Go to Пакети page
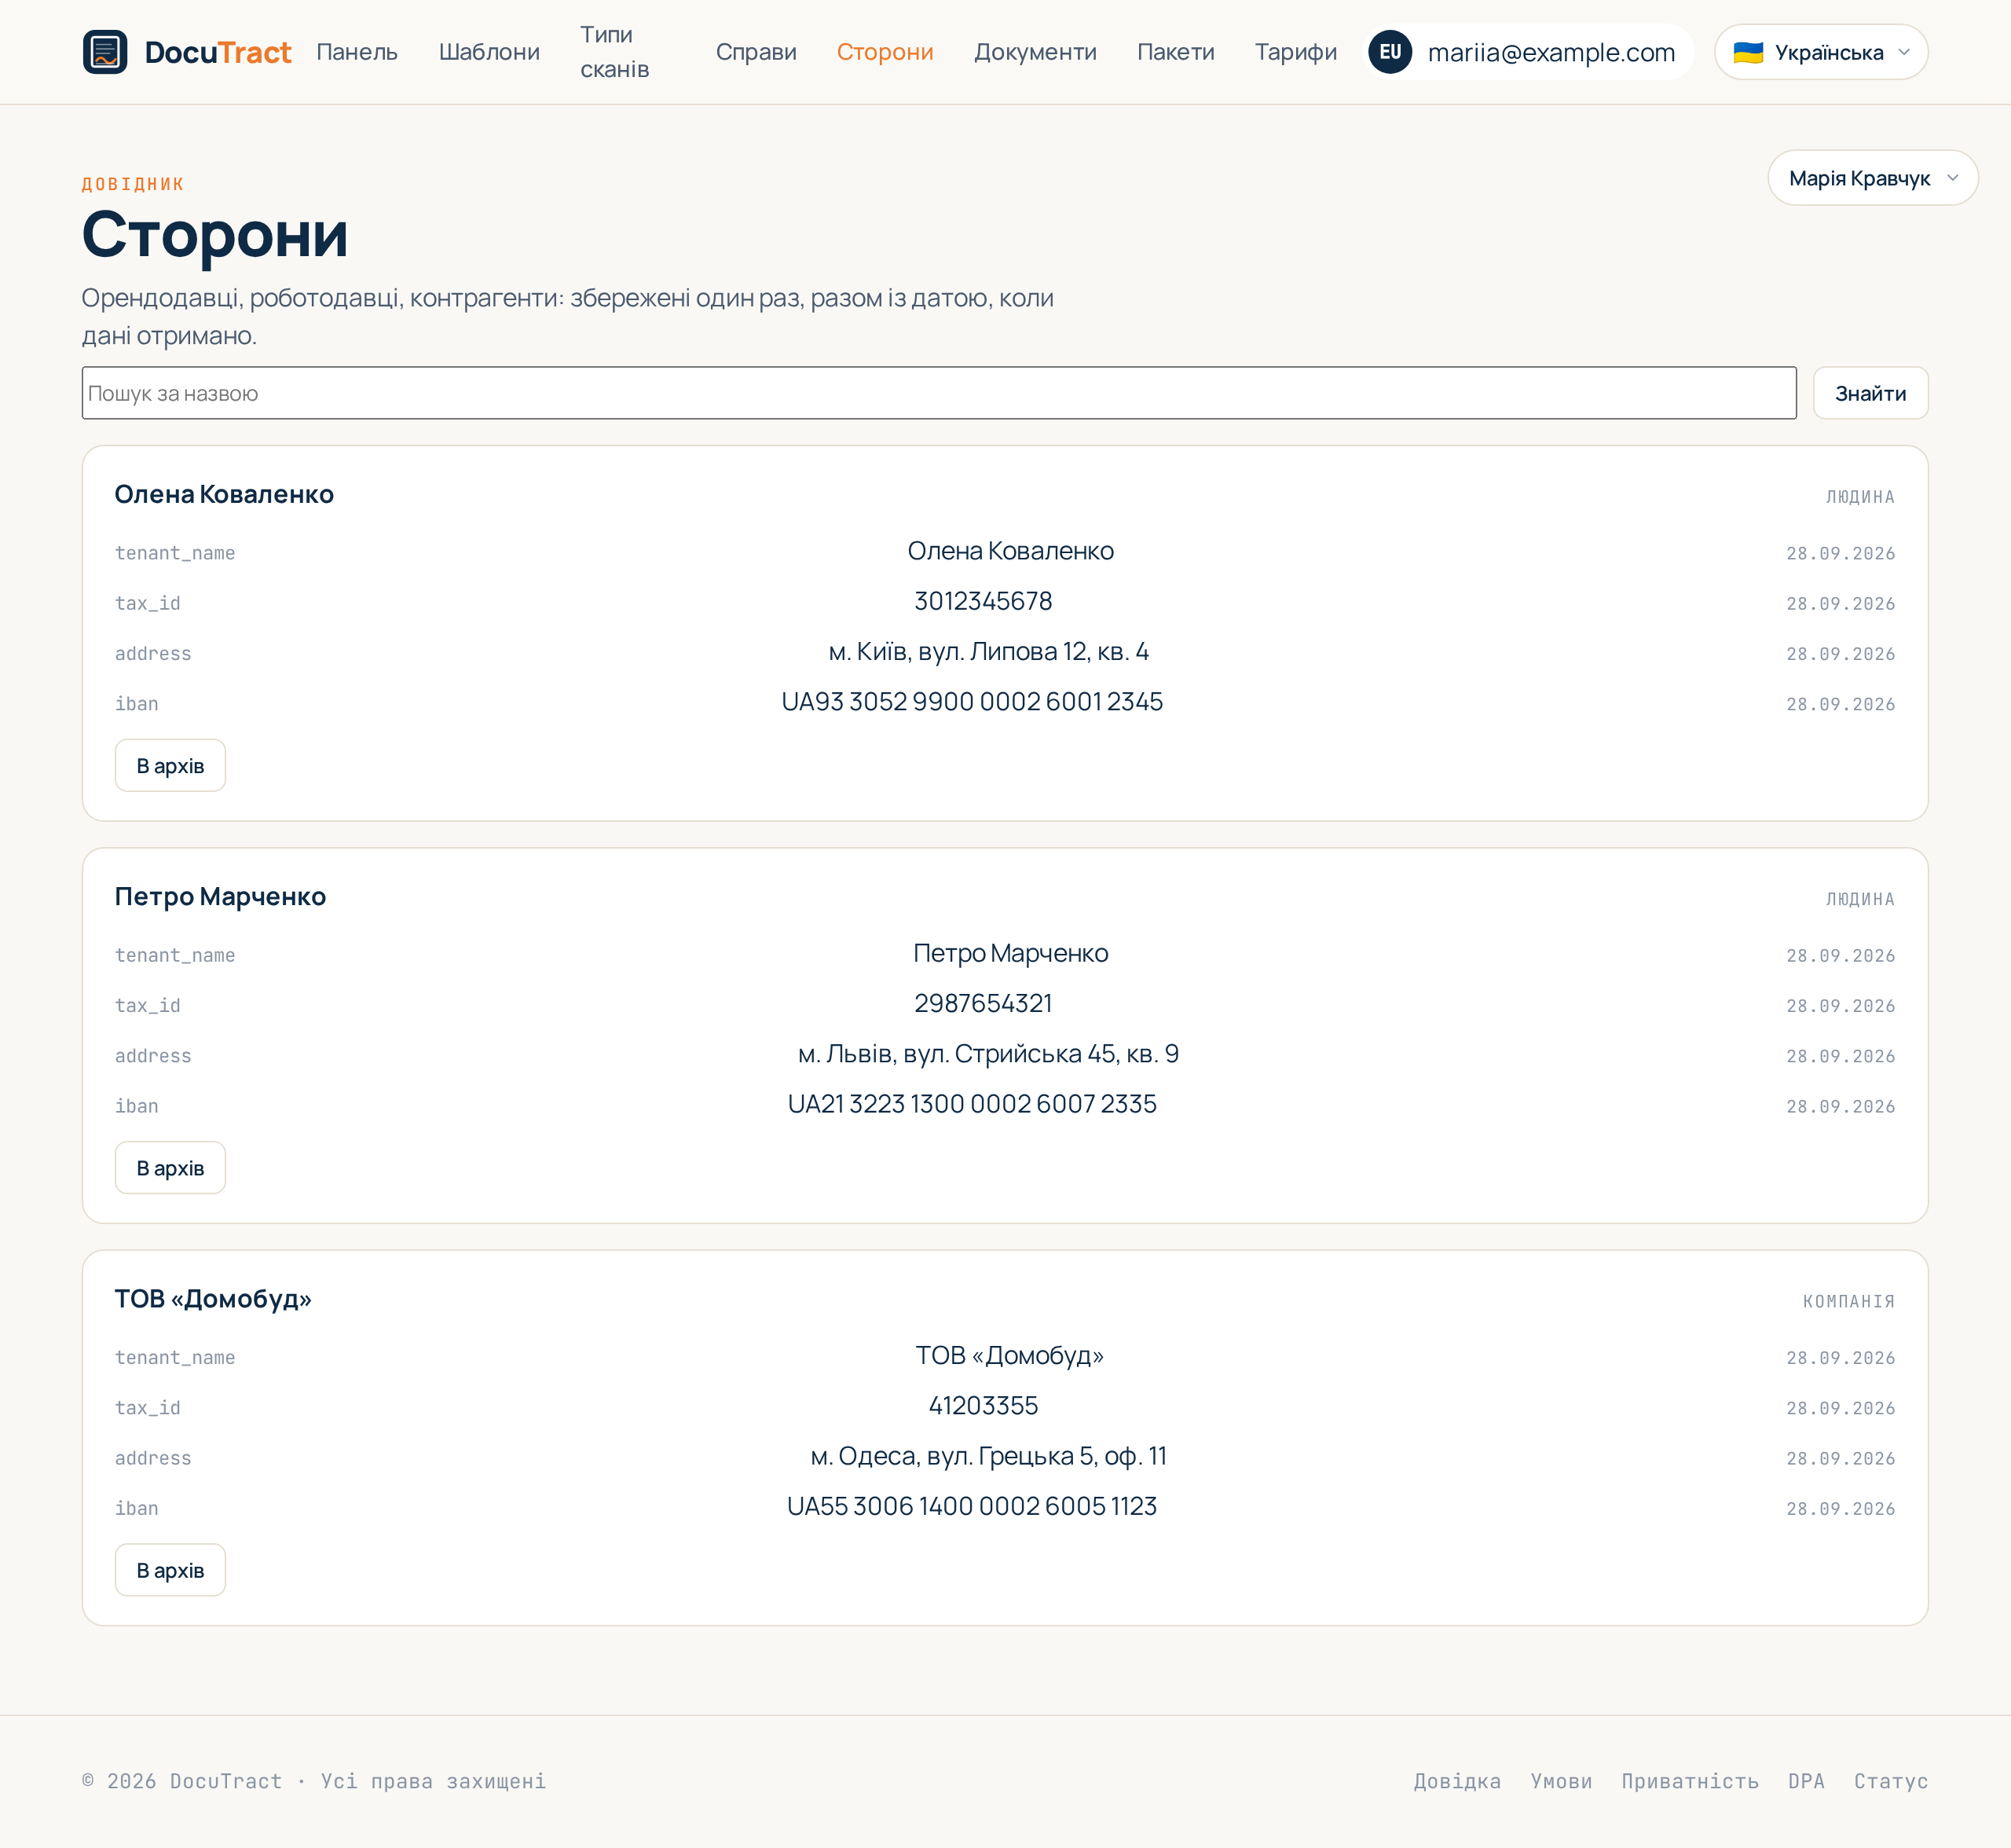Screen dimensions: 2011x1848 [1176, 52]
